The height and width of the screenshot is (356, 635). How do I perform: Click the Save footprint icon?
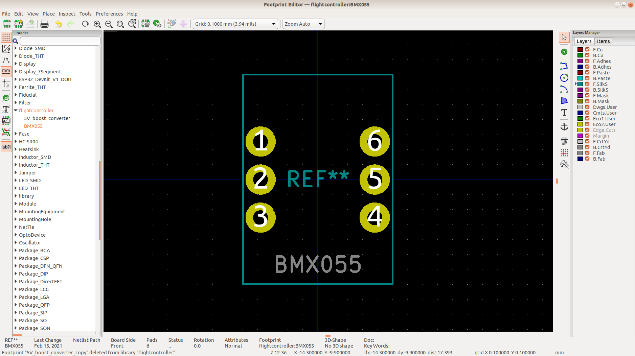(x=30, y=24)
